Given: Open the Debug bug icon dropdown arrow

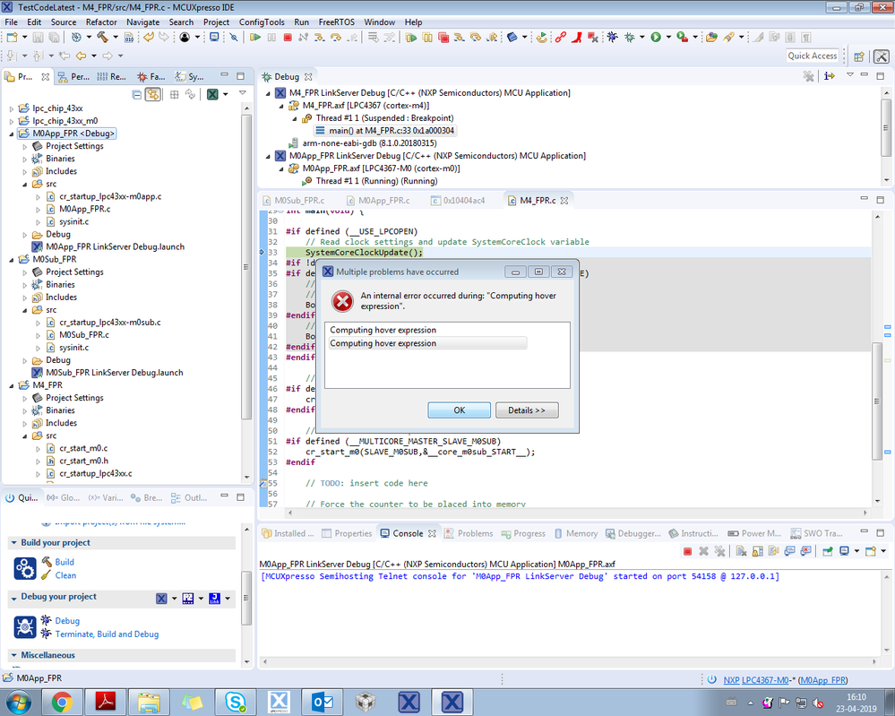Looking at the screenshot, I should (x=641, y=37).
